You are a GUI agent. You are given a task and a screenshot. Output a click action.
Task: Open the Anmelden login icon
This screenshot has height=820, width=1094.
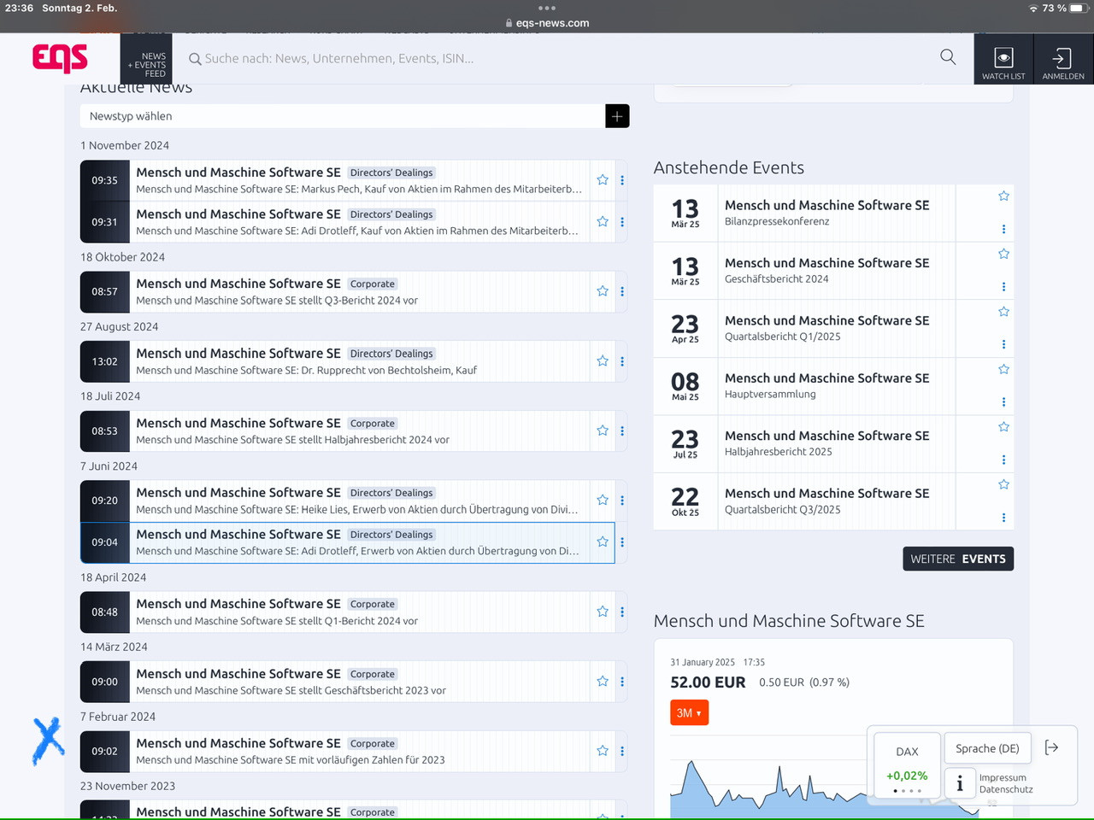pos(1063,59)
